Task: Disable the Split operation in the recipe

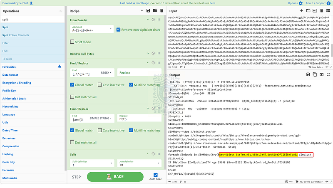Action: coord(153,154)
